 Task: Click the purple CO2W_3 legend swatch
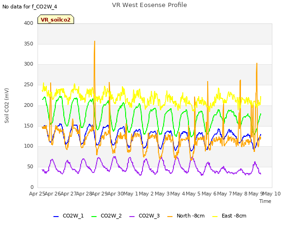132,217
